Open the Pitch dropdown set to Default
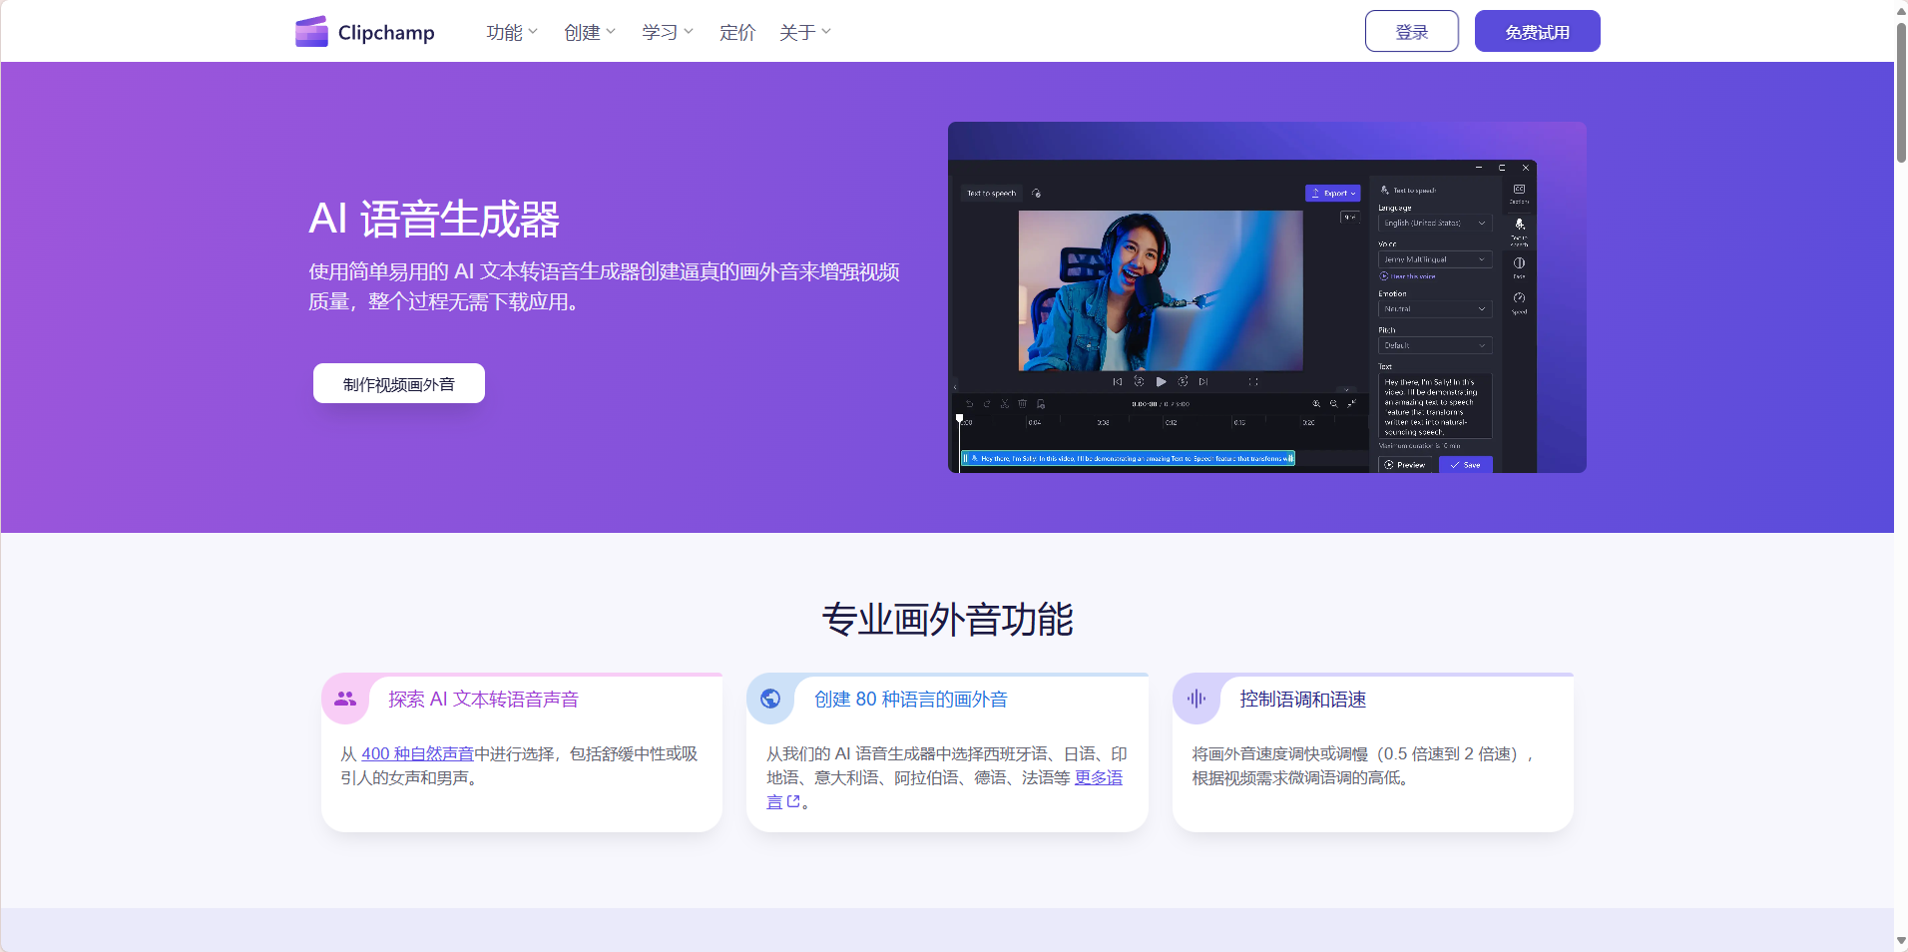This screenshot has width=1908, height=952. click(1434, 345)
